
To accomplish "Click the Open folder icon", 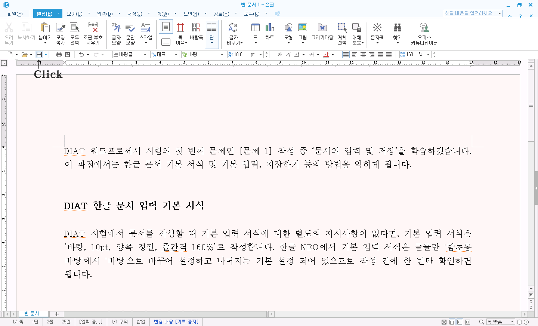I will point(24,55).
